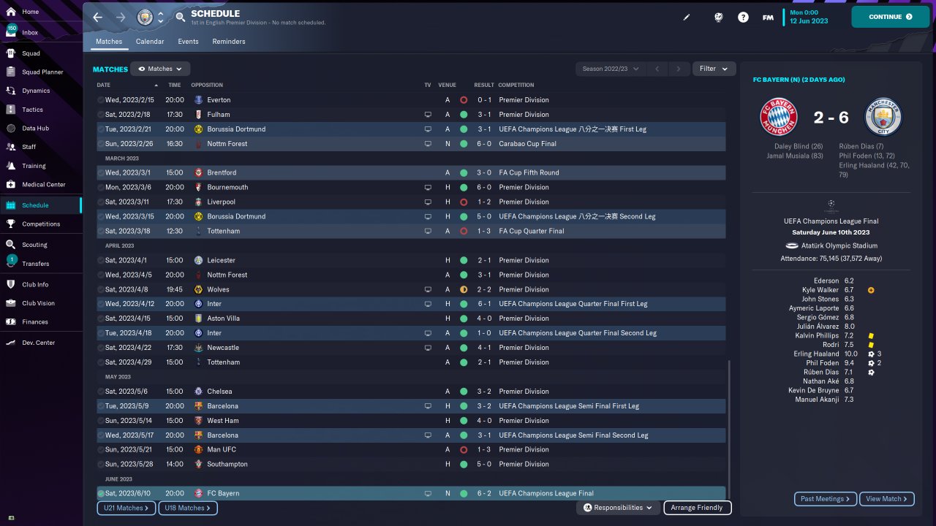Viewport: 936px width, 526px height.
Task: Click the FC Bayern crest in the match panel
Action: [x=779, y=117]
